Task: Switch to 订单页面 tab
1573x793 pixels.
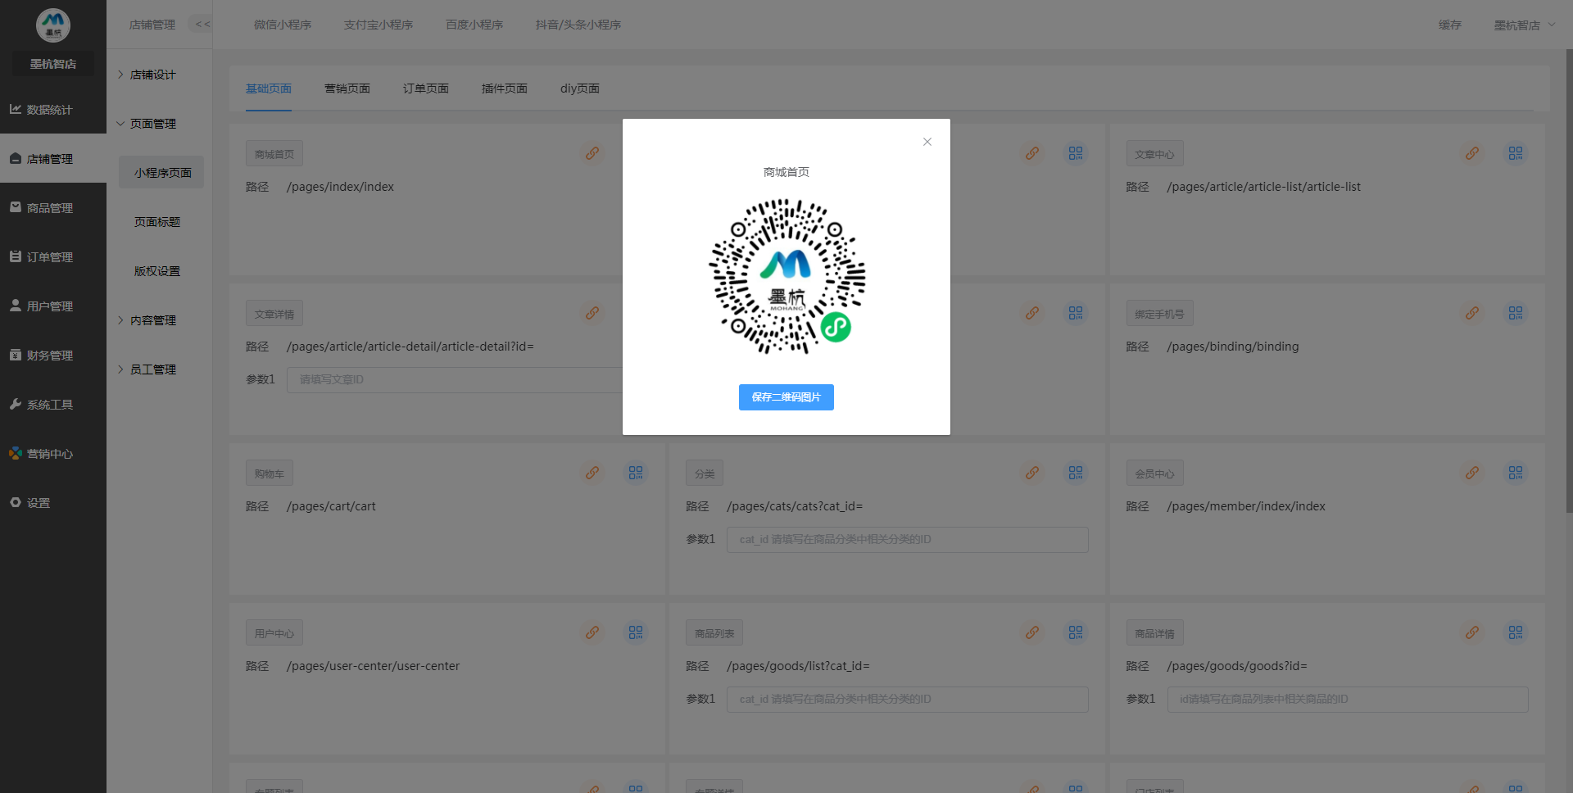Action: click(426, 88)
